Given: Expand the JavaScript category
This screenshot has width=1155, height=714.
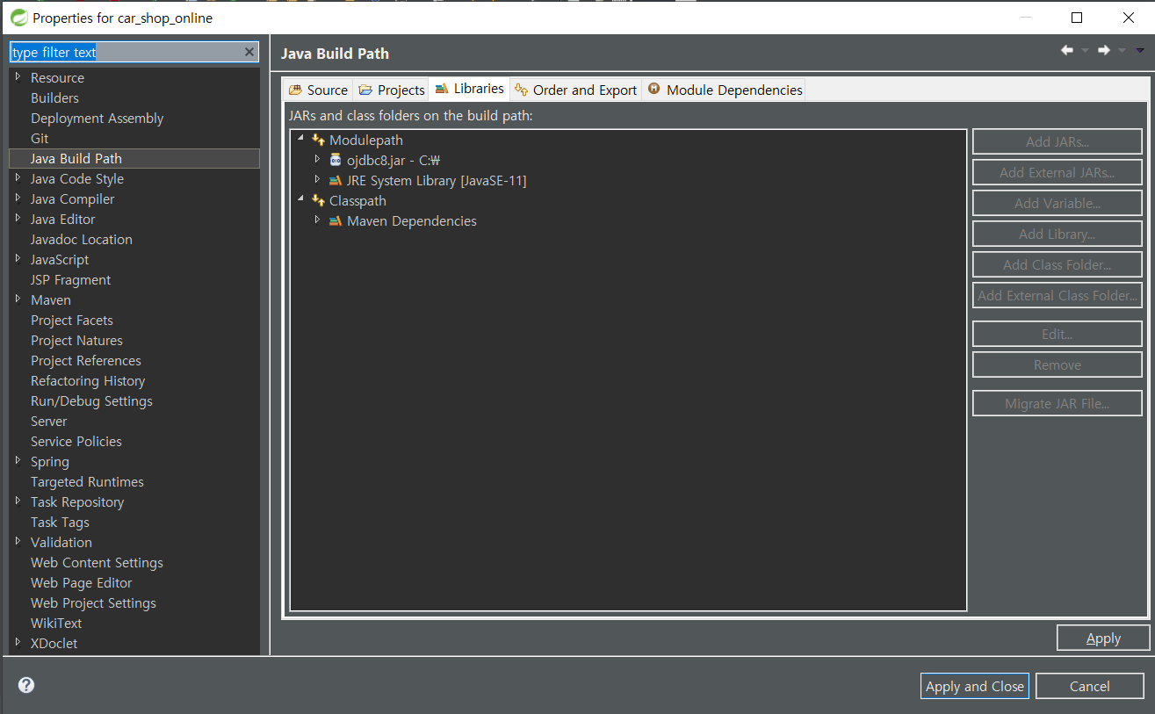Looking at the screenshot, I should (18, 258).
